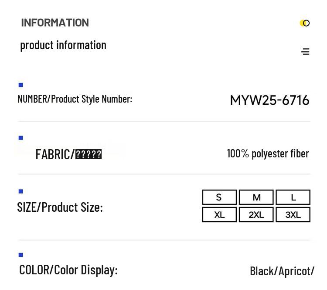Click the blue bullet above SIZE row
The image size is (327, 290).
click(x=20, y=191)
